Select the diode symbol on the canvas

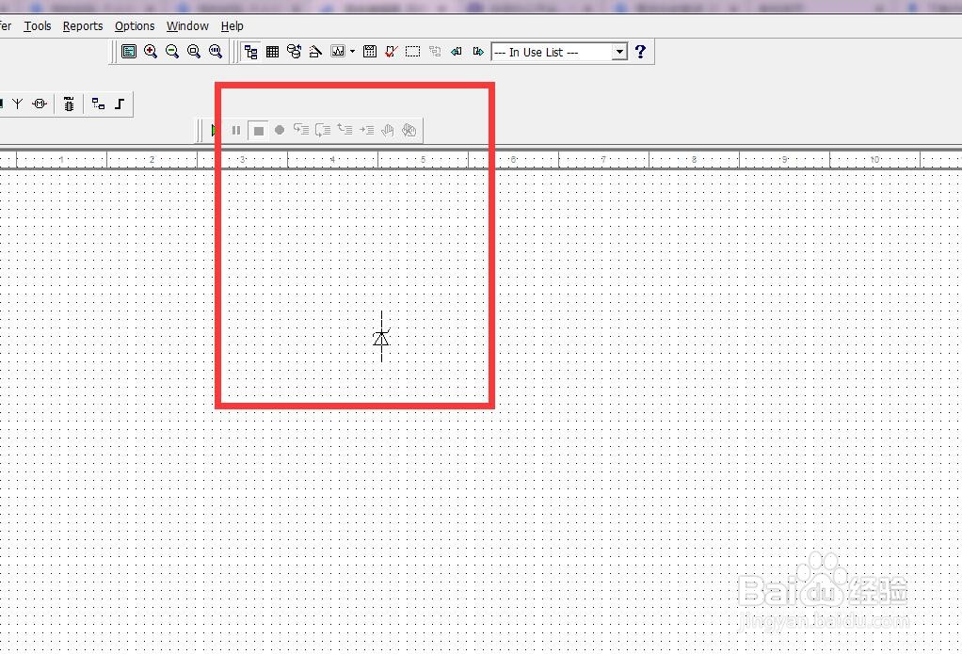click(x=381, y=336)
